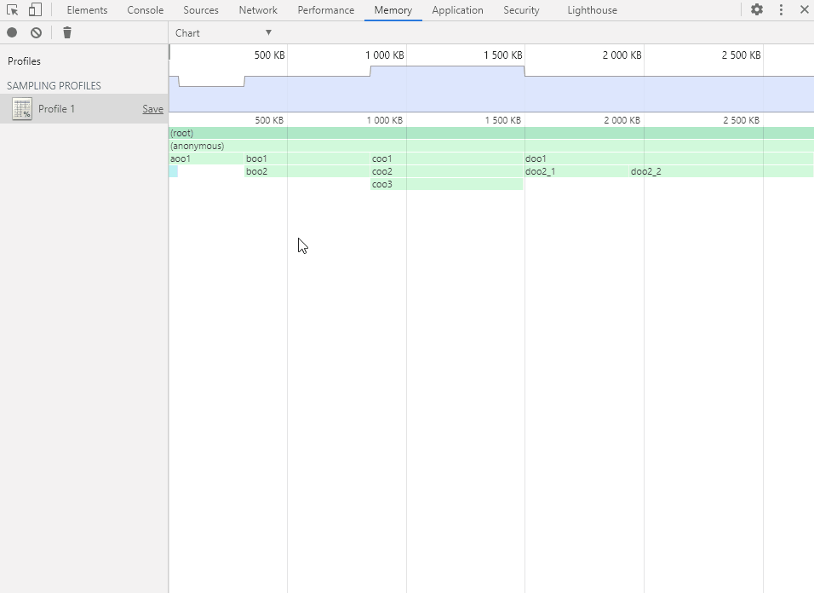
Task: Open DevTools settings gear
Action: click(757, 10)
